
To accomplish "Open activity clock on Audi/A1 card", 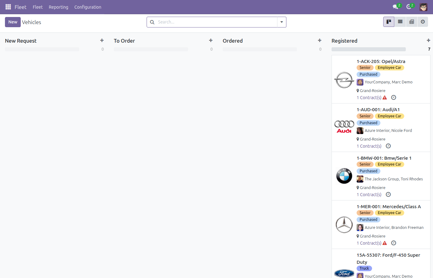I will click(x=388, y=146).
